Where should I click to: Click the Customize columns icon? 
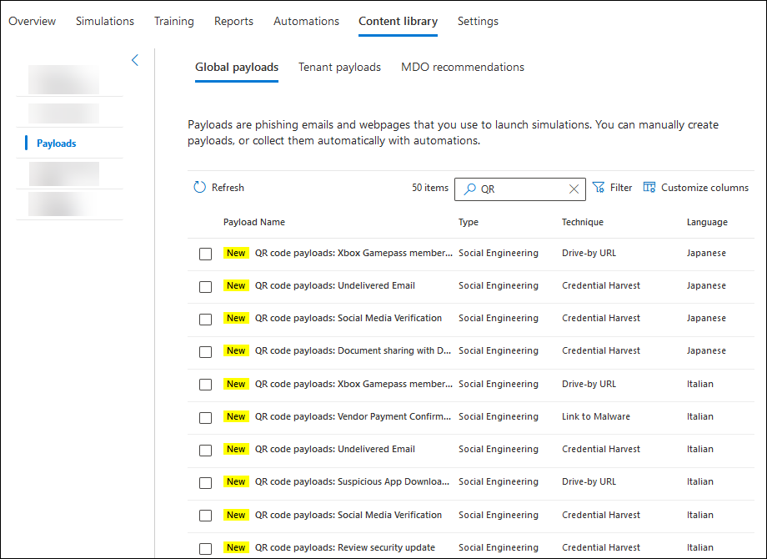649,188
